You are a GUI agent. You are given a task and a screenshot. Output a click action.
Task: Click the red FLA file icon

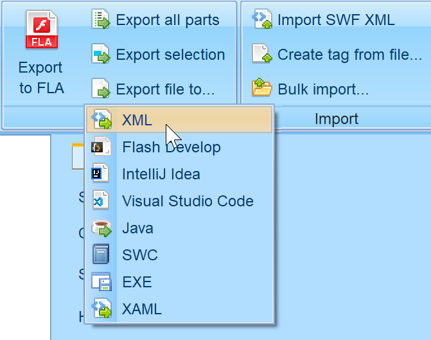(x=41, y=32)
